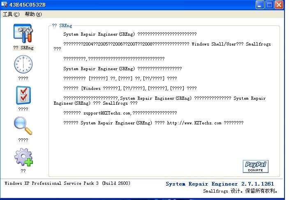Viewport: 296px width, 200px height.
Task: Click 'System Repair Engineer 2.7.1.1261' version text
Action: click(220, 184)
